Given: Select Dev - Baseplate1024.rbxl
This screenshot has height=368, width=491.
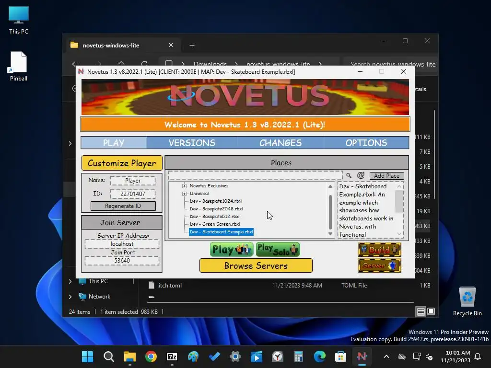Looking at the screenshot, I should (x=216, y=201).
